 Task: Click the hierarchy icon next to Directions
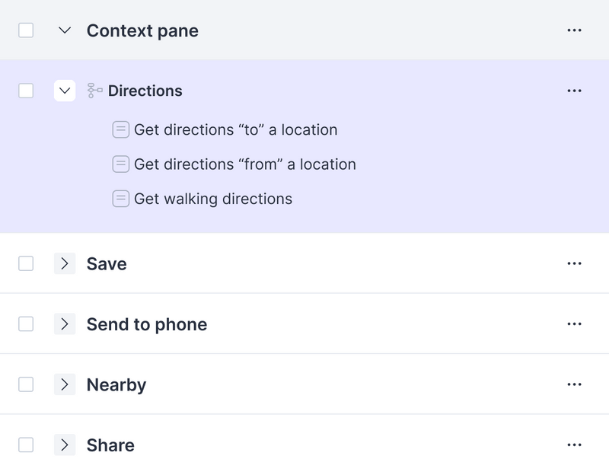coord(95,91)
